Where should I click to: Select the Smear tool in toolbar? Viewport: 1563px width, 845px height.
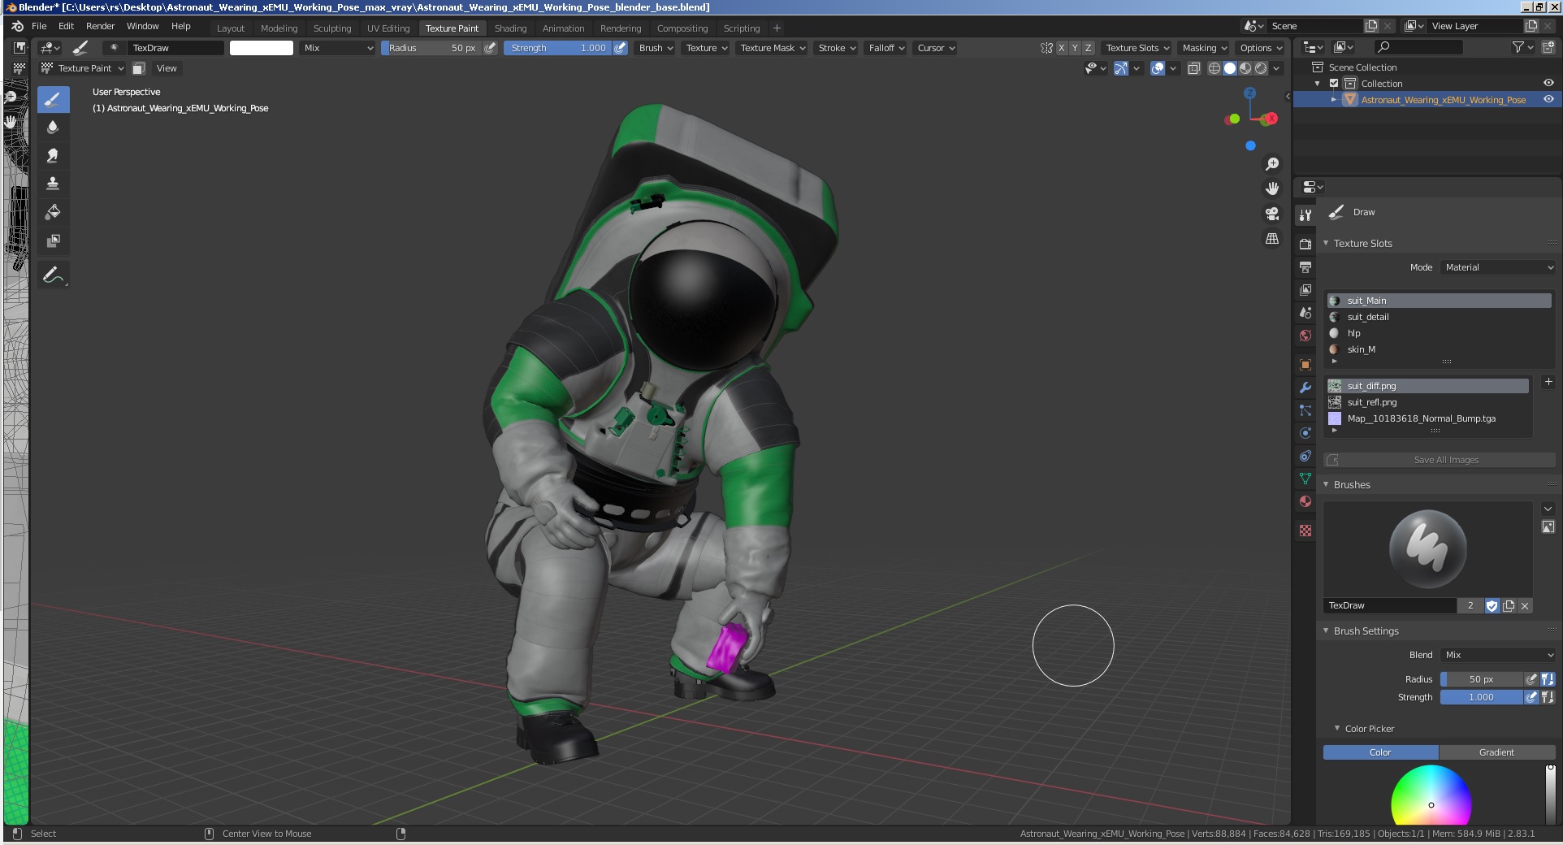(53, 155)
